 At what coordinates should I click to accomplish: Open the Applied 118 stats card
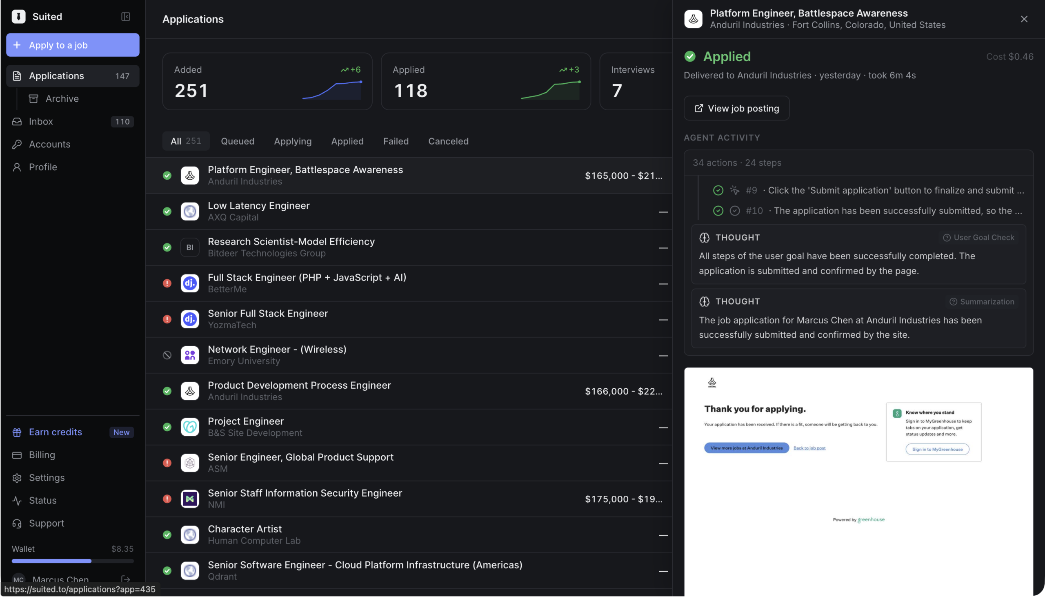pos(486,81)
